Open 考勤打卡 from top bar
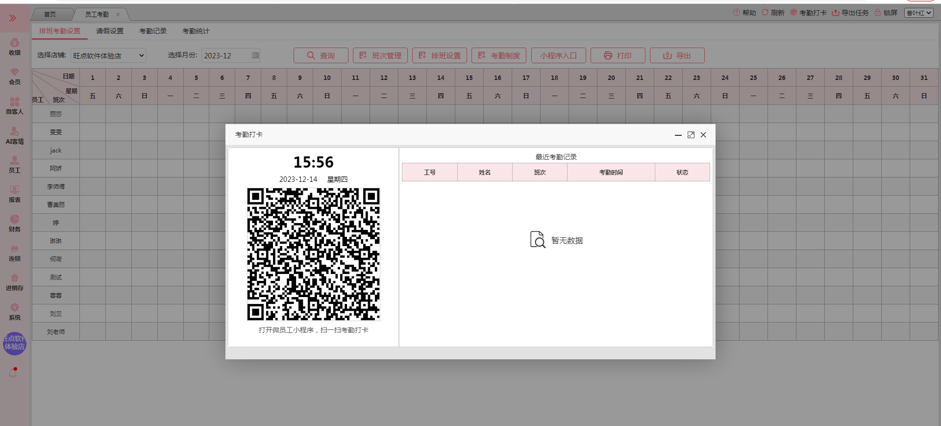 [x=808, y=13]
